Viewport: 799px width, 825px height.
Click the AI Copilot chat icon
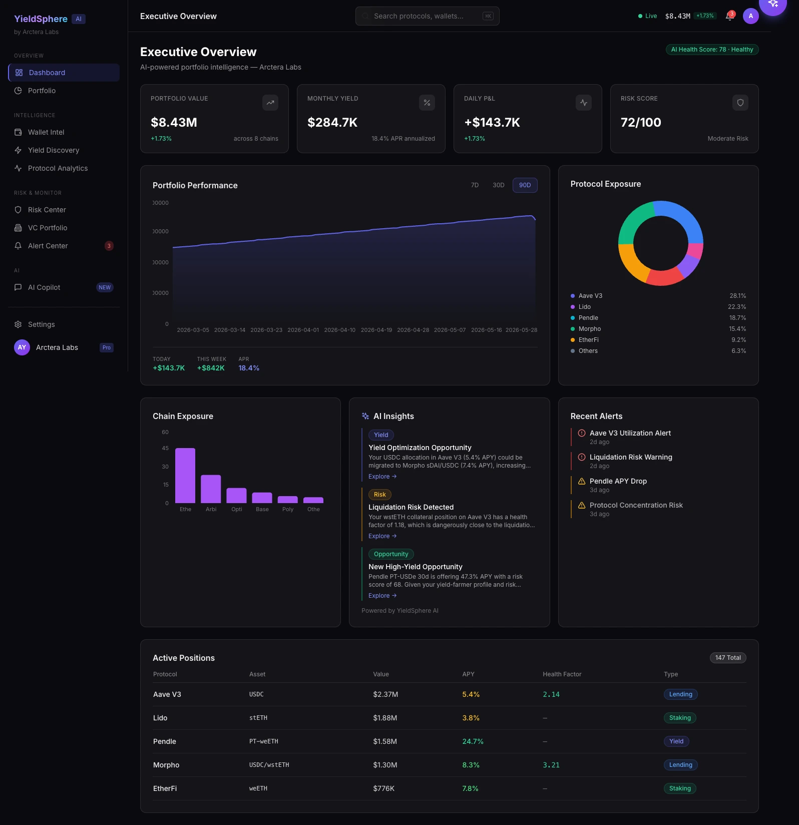coord(18,287)
